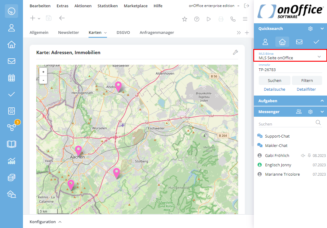This screenshot has height=228, width=327.
Task: Click the plus icon to create new
Action: point(33,18)
